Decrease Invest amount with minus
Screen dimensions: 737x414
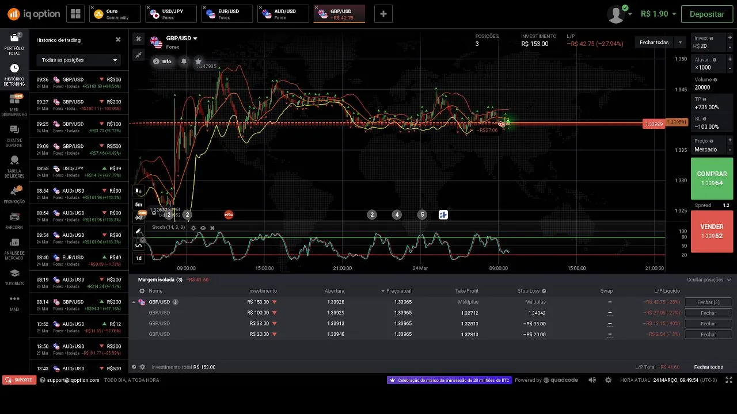pyautogui.click(x=730, y=46)
